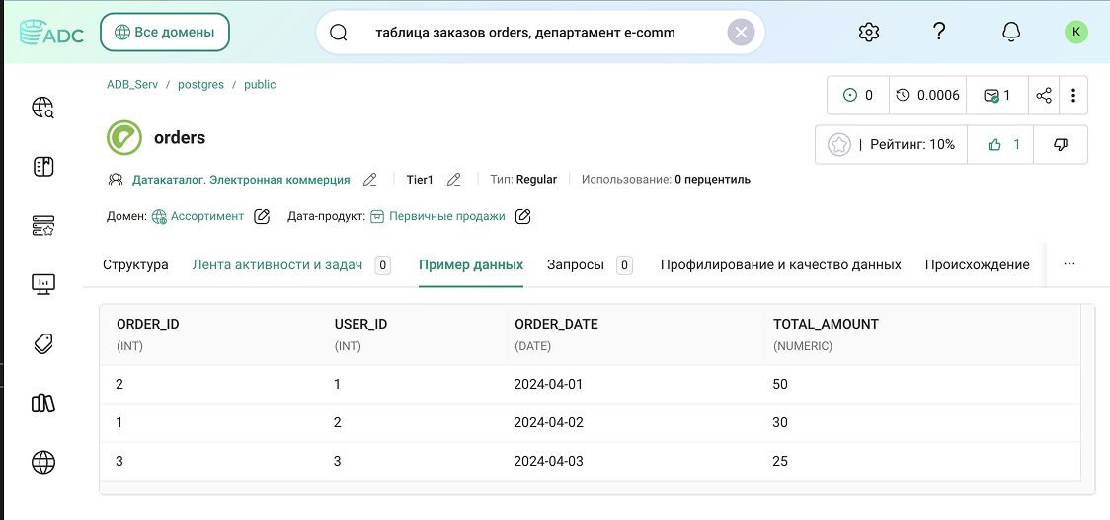
Task: Open the starred services sidebar icon
Action: [43, 226]
